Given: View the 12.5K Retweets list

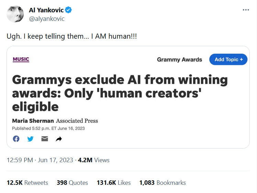Looking at the screenshot, I should pos(27,183).
